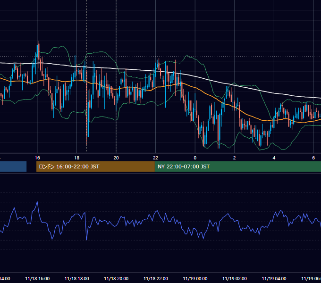Click the 11/18 18:00 time axis label
The width and height of the screenshot is (321, 283).
click(77, 278)
